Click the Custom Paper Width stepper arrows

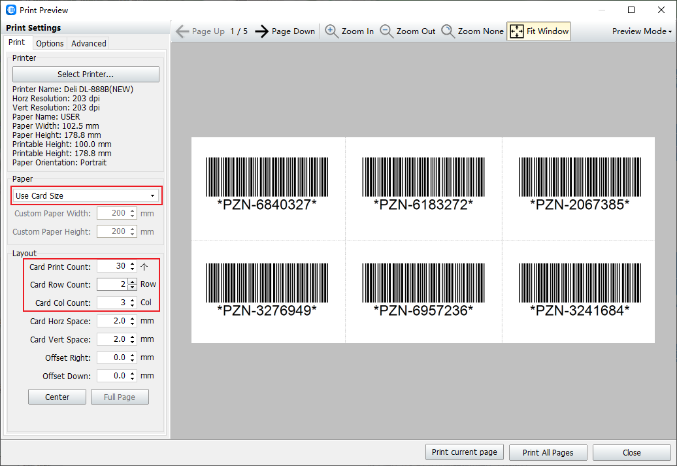click(x=133, y=213)
